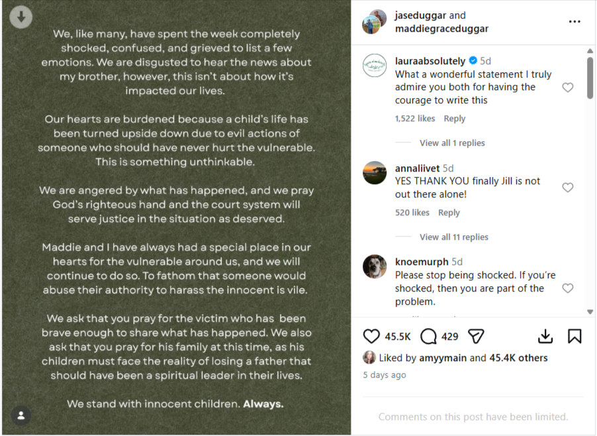Click the share paper plane icon
Viewport: 597px width, 436px height.
click(x=476, y=337)
